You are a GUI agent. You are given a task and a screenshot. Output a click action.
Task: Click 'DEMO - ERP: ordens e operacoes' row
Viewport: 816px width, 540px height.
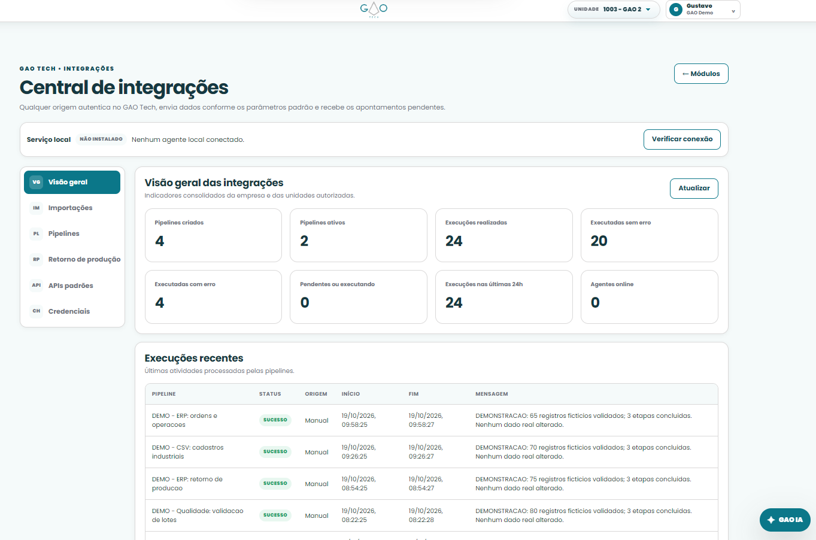point(431,420)
